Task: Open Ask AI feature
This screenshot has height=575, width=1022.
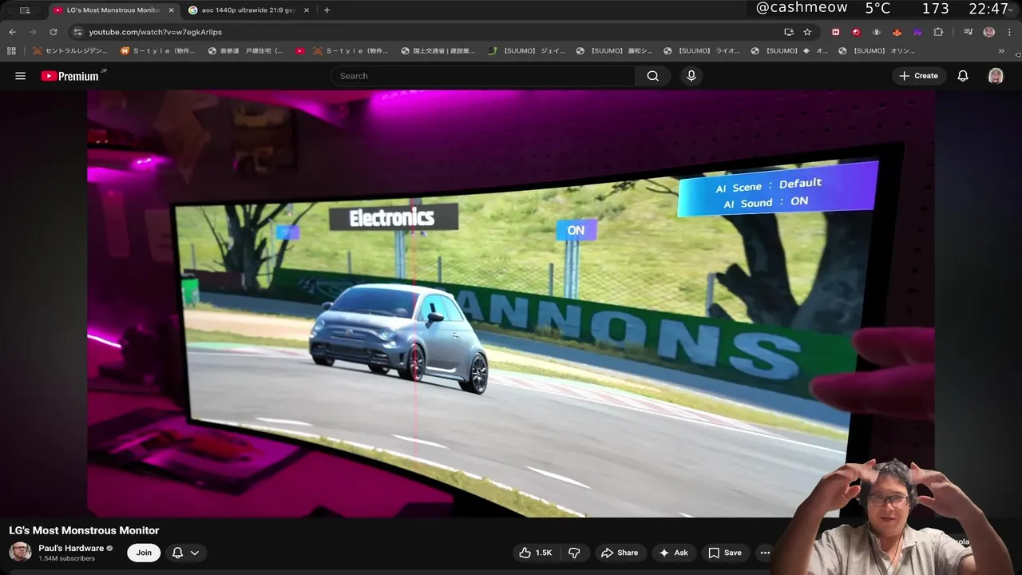Action: [673, 553]
